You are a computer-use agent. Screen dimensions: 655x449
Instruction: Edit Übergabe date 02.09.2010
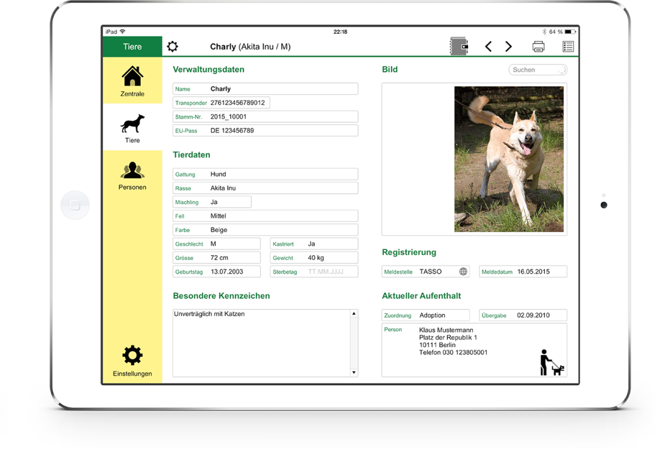(x=523, y=315)
